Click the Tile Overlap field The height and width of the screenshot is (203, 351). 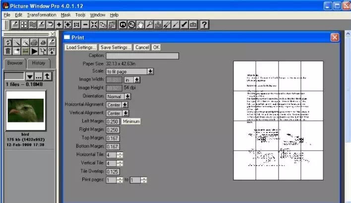pyautogui.click(x=113, y=172)
